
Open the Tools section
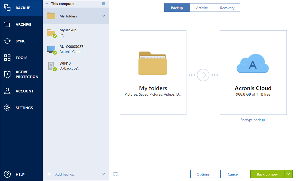click(7, 58)
